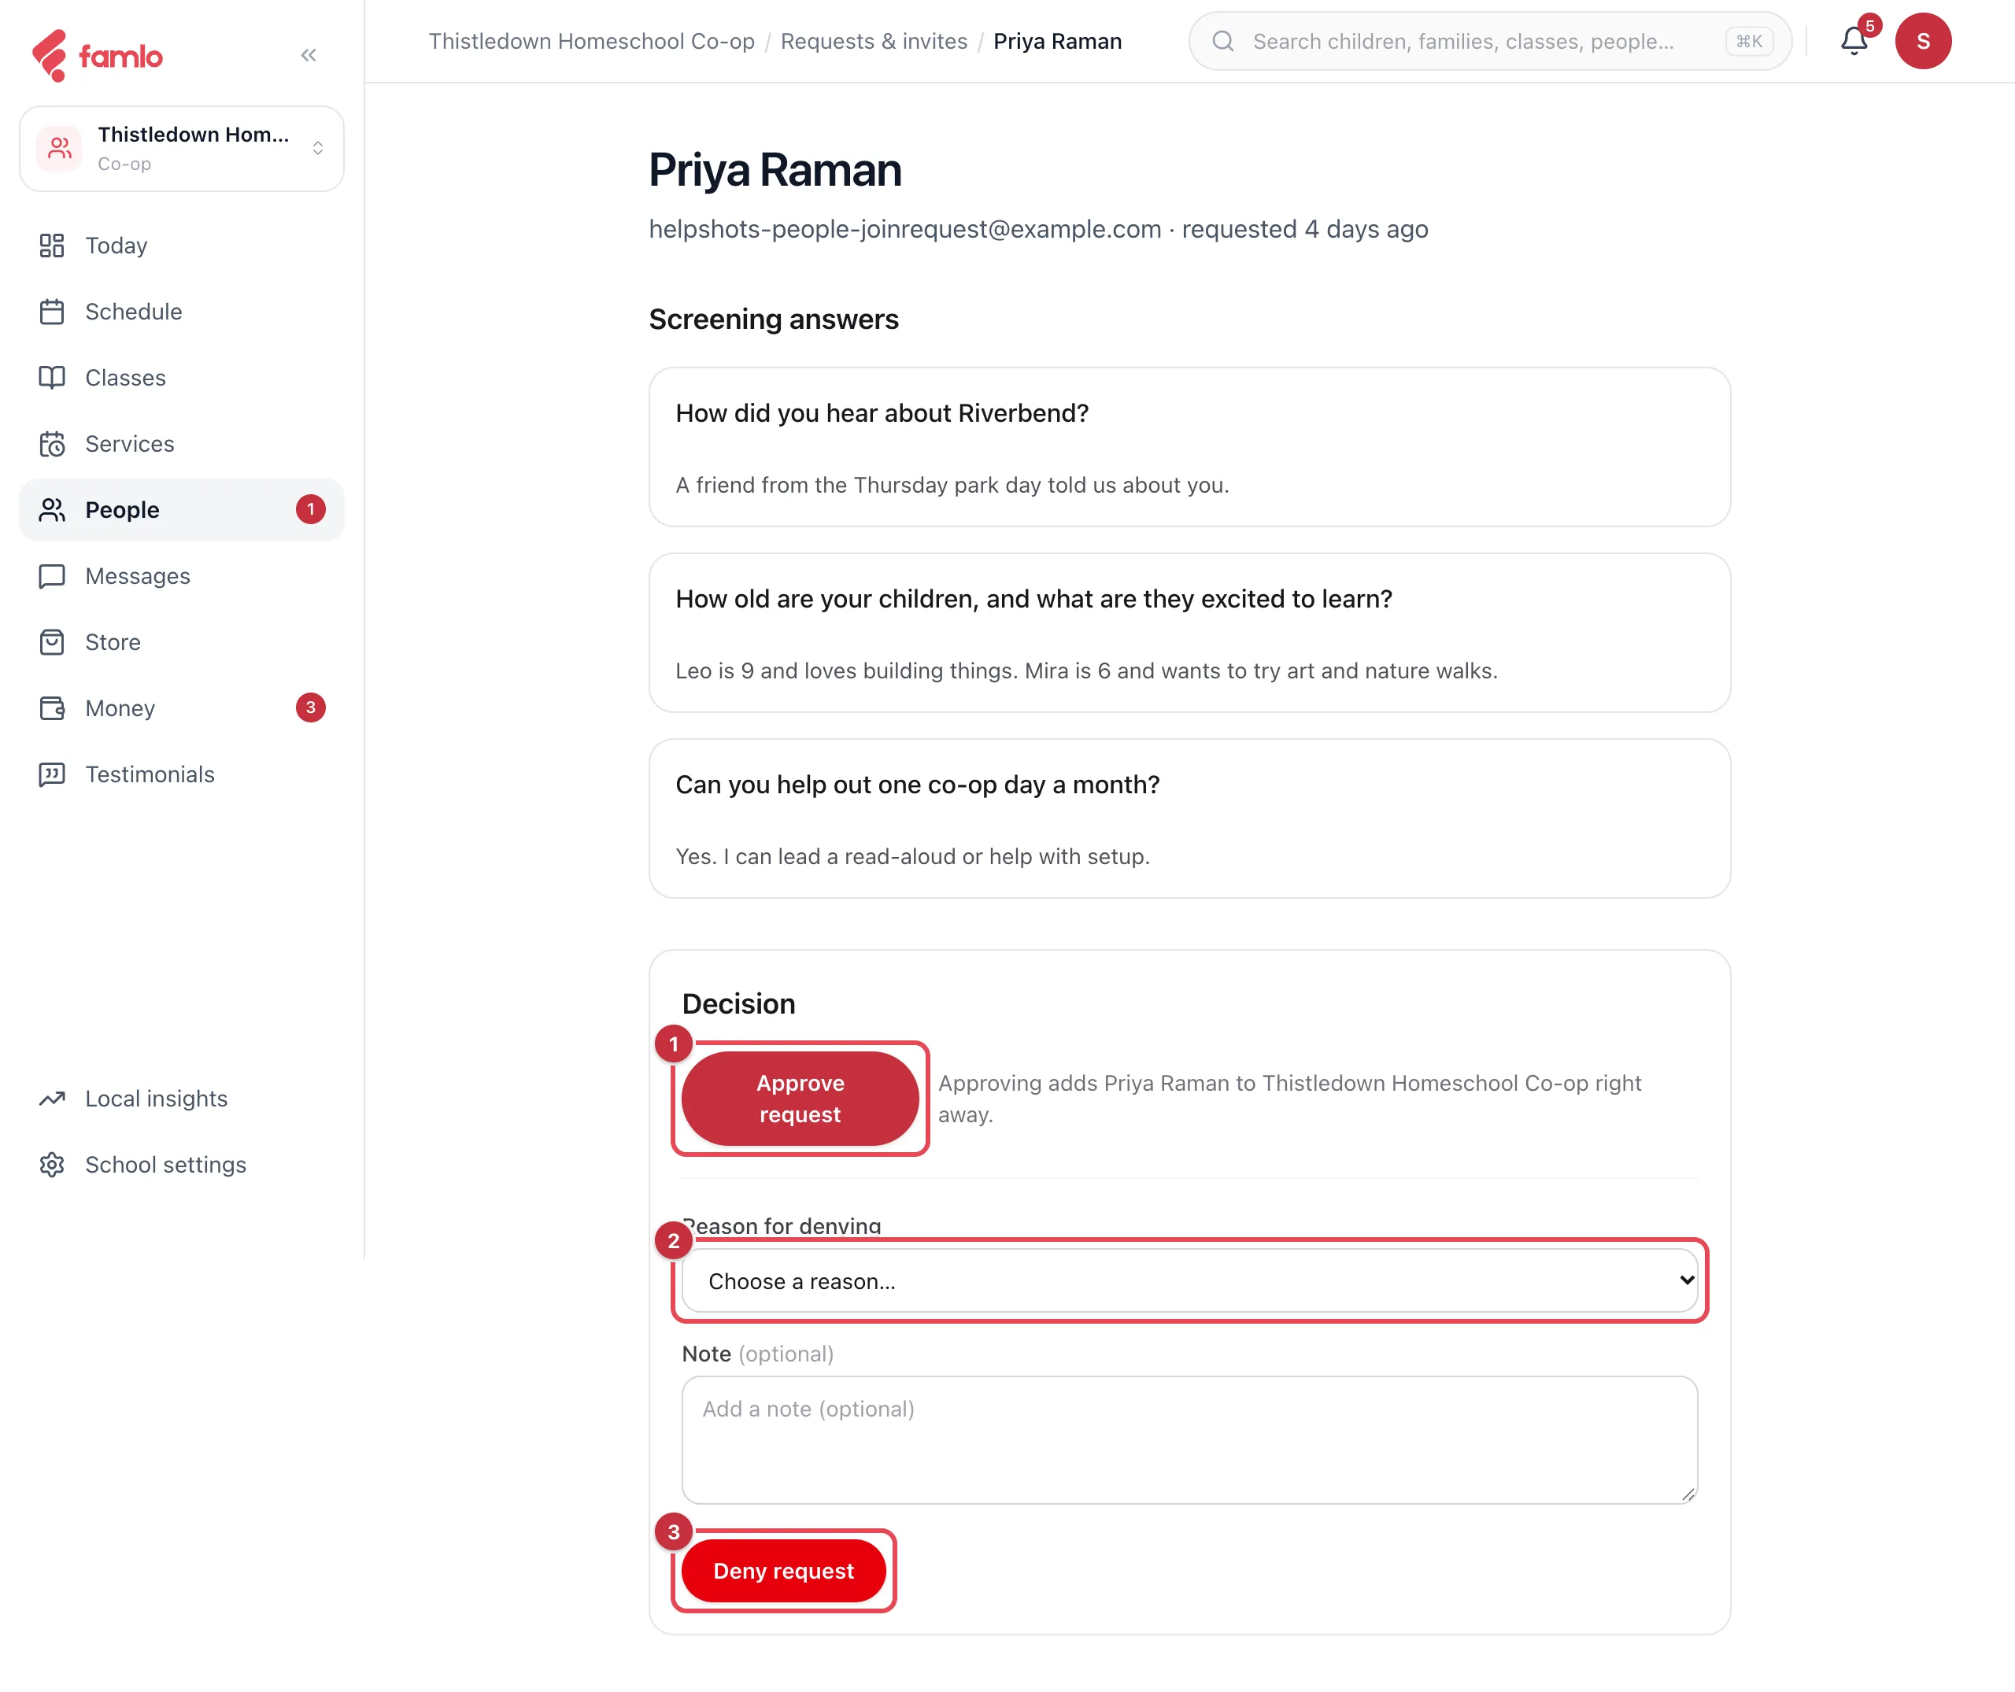
Task: Click the 'Can you help out one co-op day' question
Action: 917,785
